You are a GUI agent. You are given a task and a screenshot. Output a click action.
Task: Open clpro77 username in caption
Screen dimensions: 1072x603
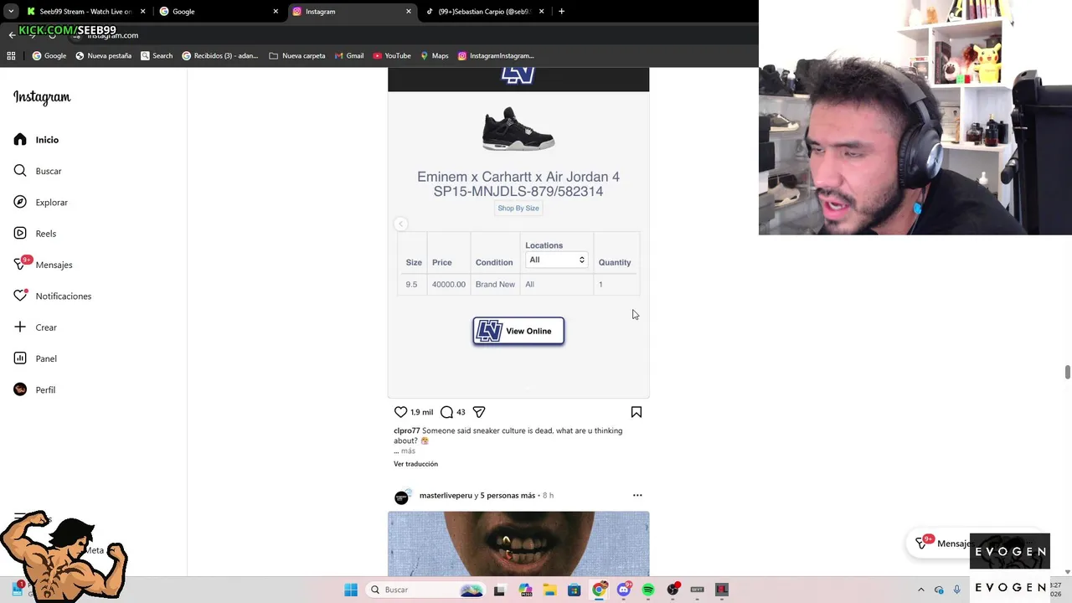pyautogui.click(x=406, y=430)
